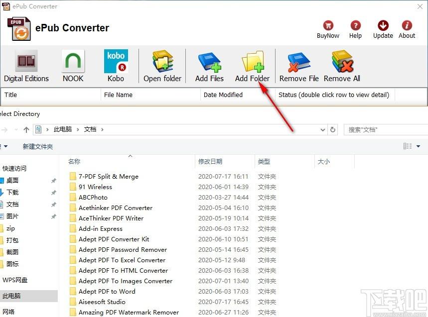The height and width of the screenshot is (317, 428).
Task: Click the 搜索"文档" search field
Action: 386,129
